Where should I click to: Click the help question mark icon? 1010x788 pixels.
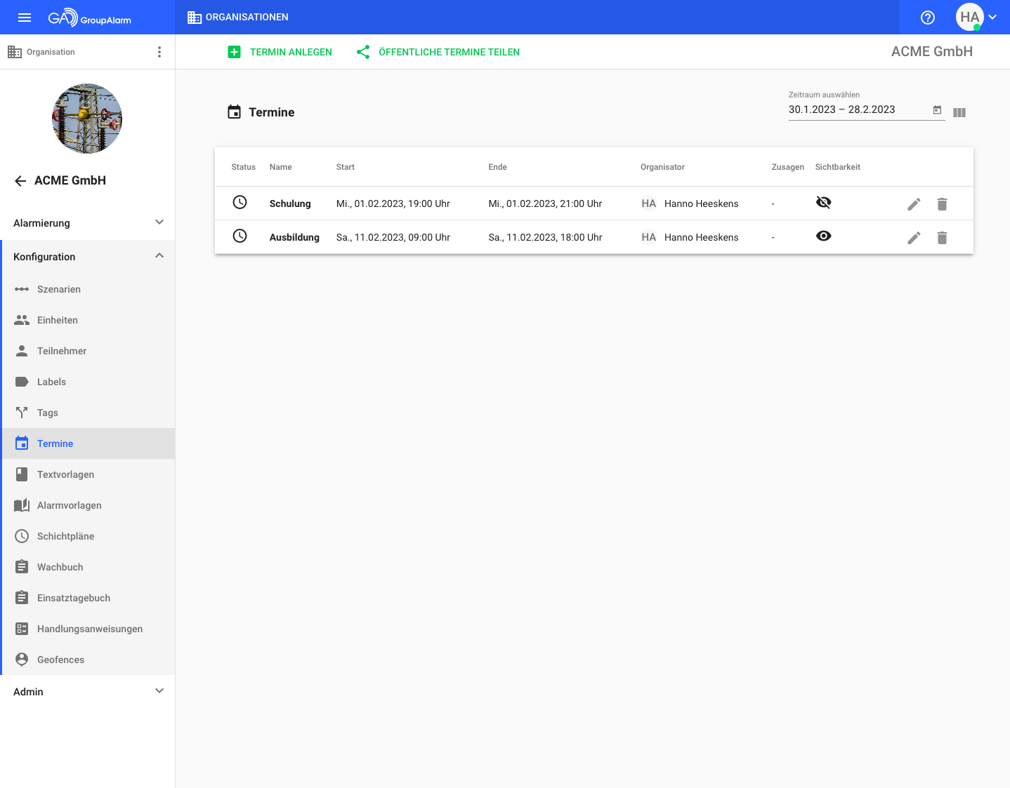[928, 18]
